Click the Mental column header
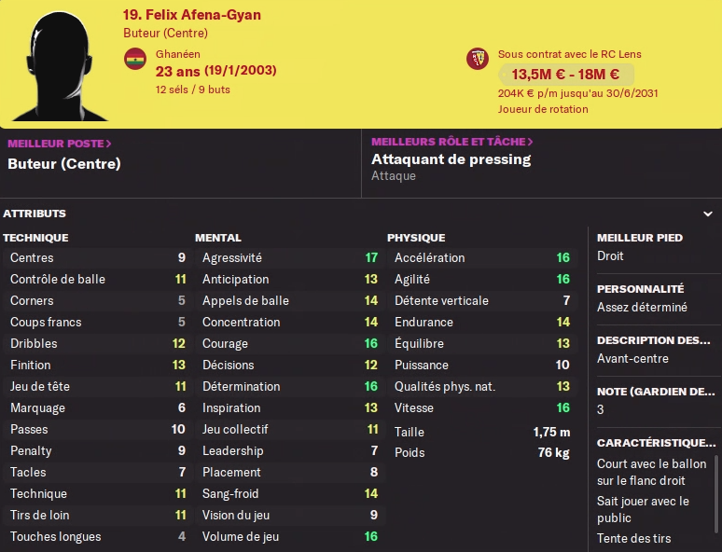Screen dimensions: 722x552 click(218, 238)
